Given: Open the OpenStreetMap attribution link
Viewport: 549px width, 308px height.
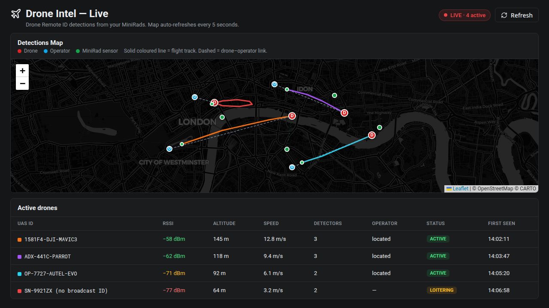Looking at the screenshot, I should (495, 189).
